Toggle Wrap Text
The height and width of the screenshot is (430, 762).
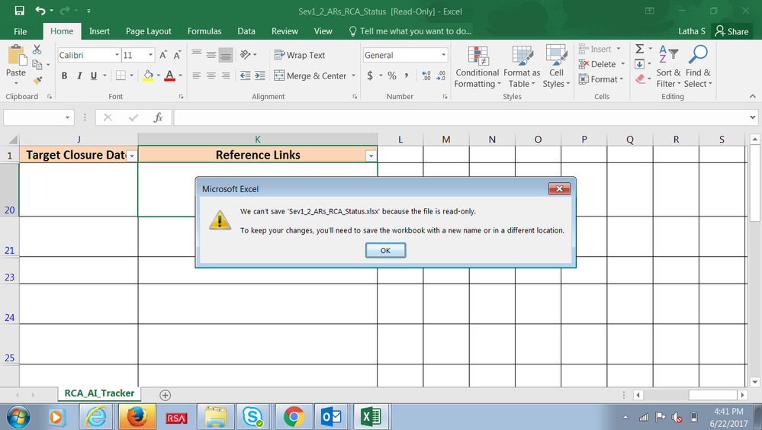pyautogui.click(x=300, y=55)
